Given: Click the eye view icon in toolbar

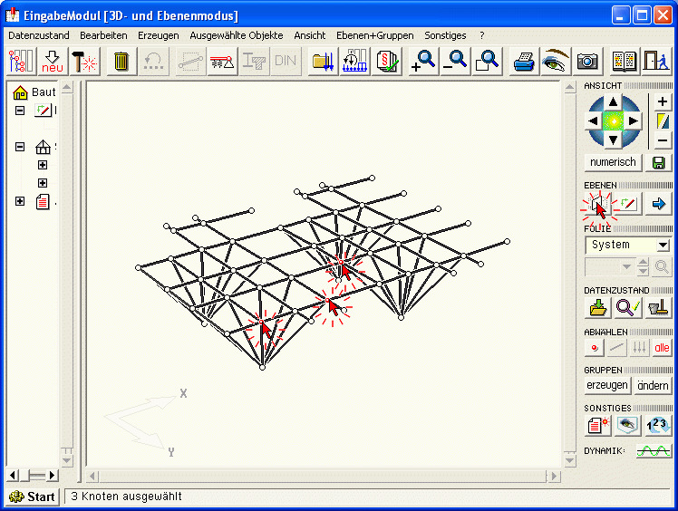Looking at the screenshot, I should 554,62.
